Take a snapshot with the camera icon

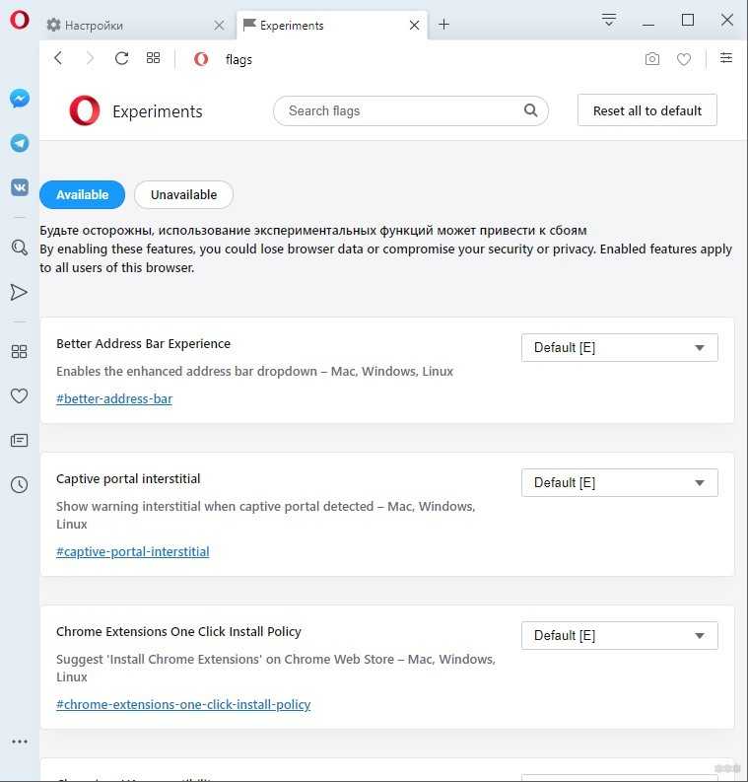coord(651,59)
